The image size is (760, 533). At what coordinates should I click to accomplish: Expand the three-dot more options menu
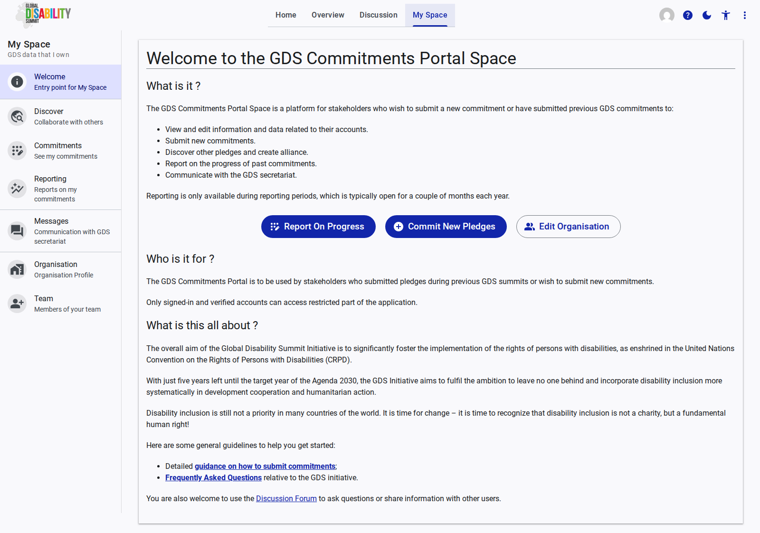(745, 15)
